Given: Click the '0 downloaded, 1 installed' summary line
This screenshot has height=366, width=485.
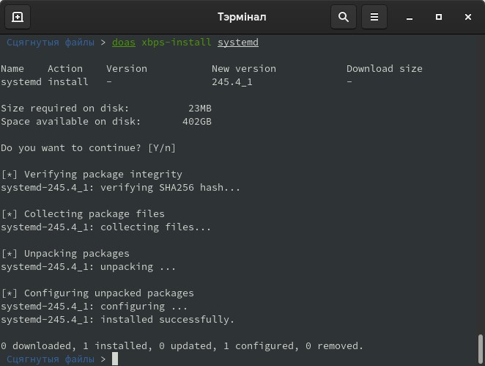Looking at the screenshot, I should 182,346.
